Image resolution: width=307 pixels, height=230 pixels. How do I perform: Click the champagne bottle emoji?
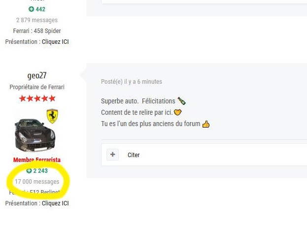[x=181, y=101]
